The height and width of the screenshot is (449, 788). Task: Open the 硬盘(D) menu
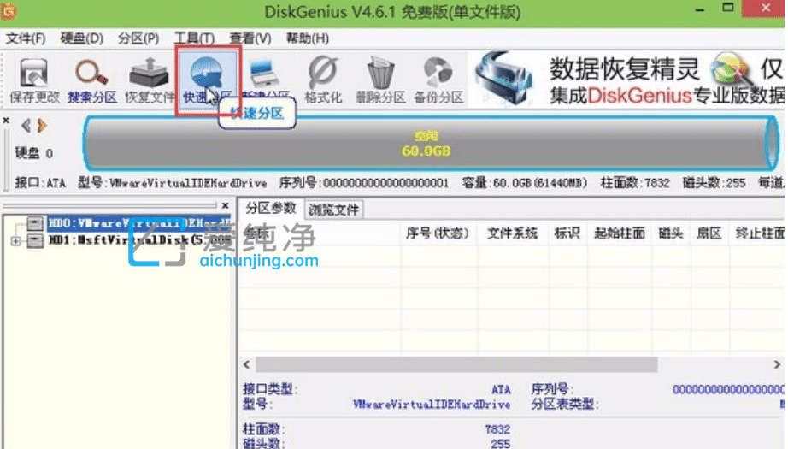click(81, 38)
